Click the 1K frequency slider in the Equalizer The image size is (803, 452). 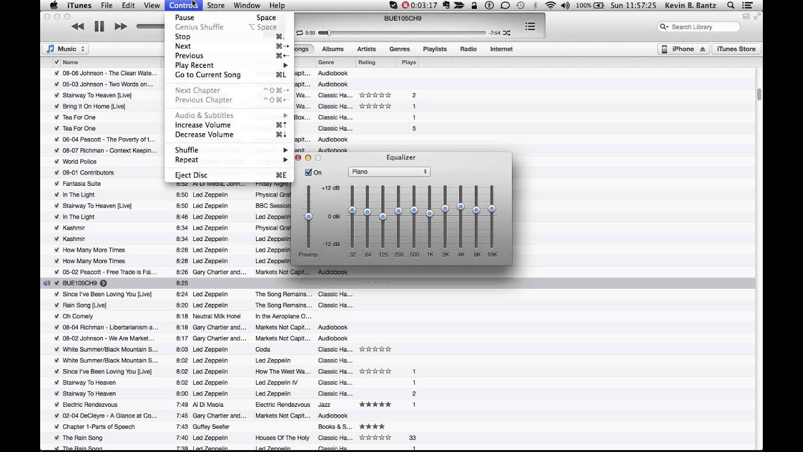(430, 217)
